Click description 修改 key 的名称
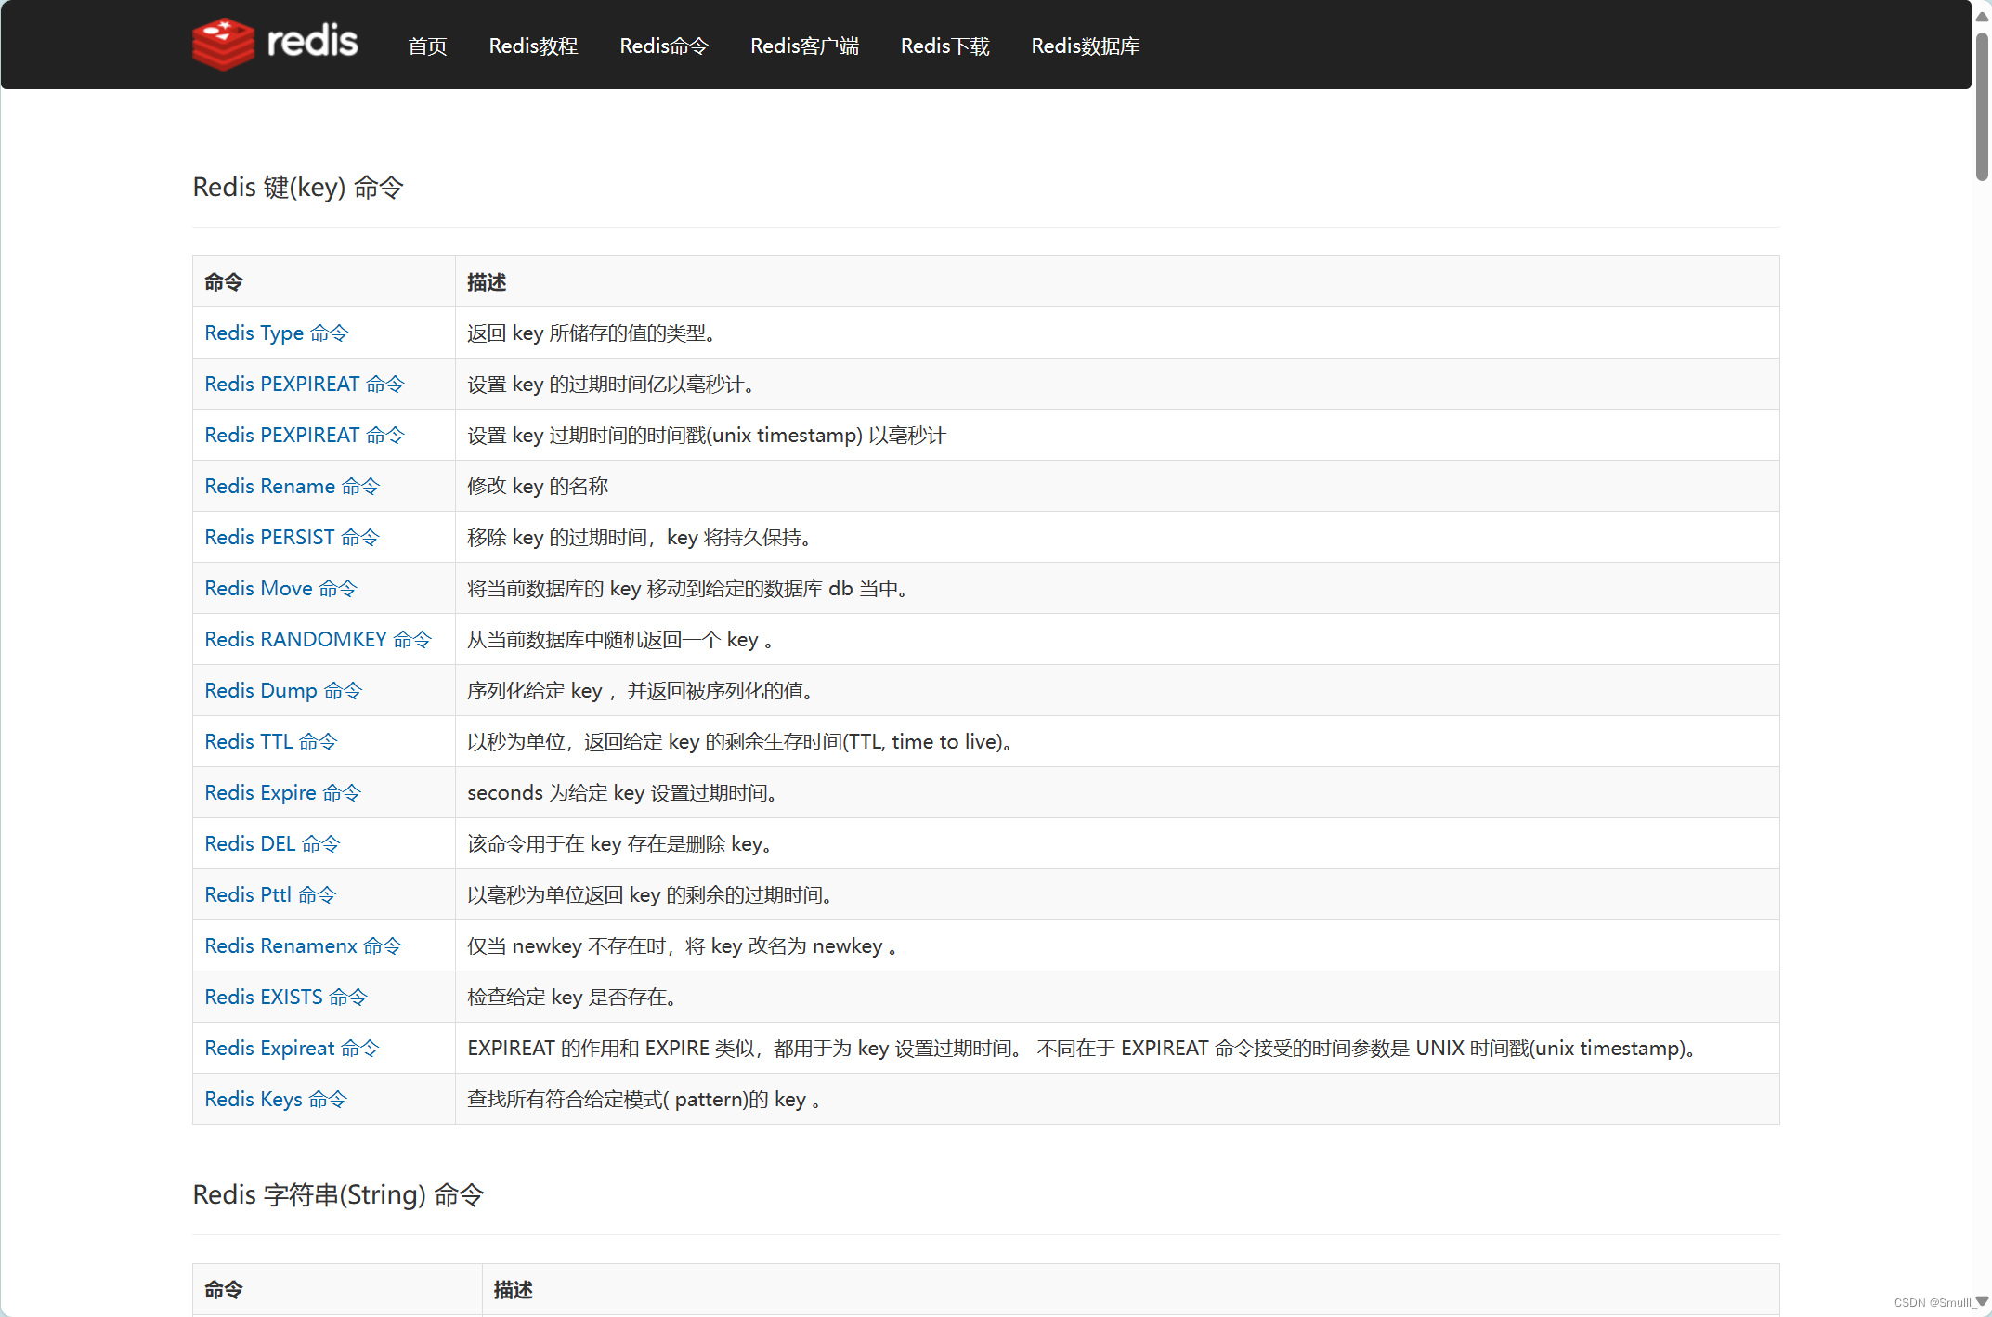This screenshot has width=1992, height=1317. click(538, 486)
